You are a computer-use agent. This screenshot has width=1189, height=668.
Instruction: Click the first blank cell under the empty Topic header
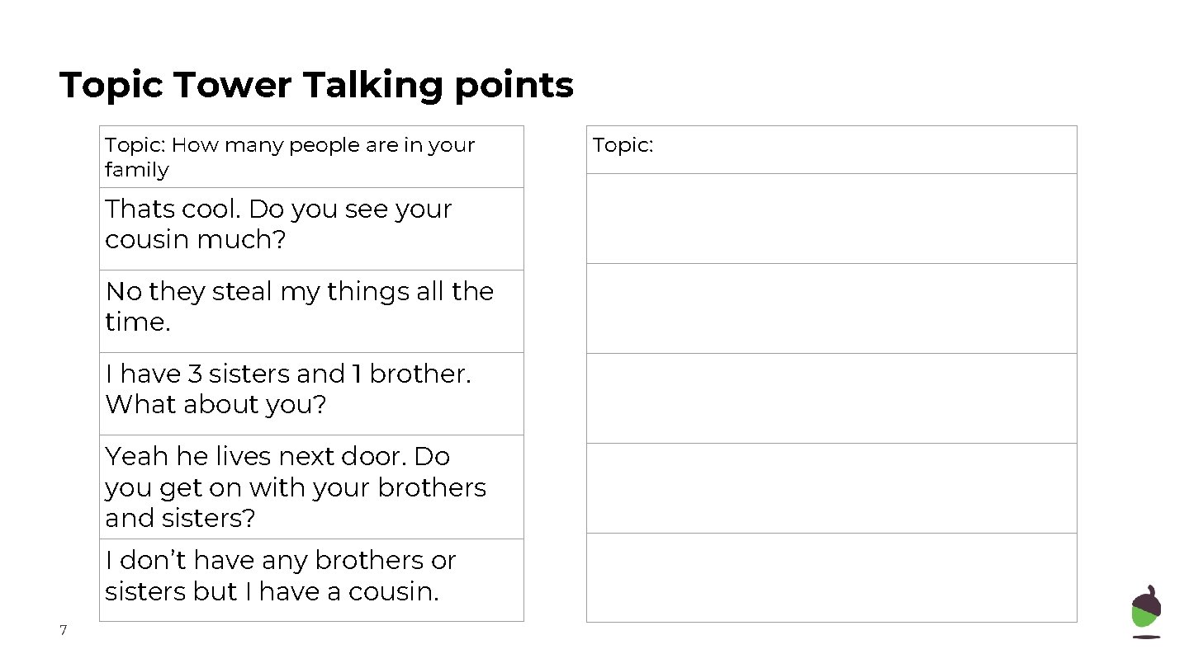(831, 219)
